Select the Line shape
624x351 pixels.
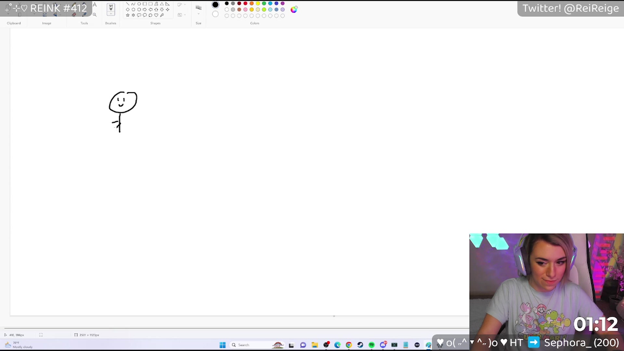click(x=127, y=4)
